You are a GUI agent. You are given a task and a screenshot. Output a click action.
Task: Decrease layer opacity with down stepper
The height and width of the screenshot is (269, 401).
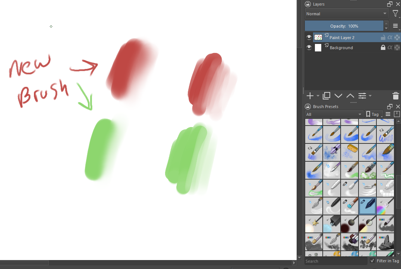click(x=386, y=28)
